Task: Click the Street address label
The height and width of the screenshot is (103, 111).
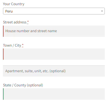Action: tap(15, 22)
